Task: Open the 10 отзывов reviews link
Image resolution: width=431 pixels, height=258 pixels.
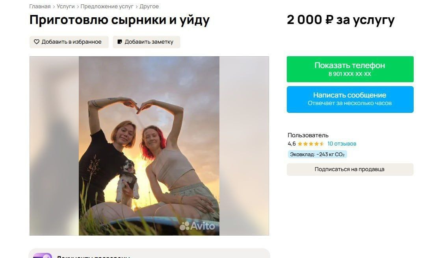Action: point(342,144)
